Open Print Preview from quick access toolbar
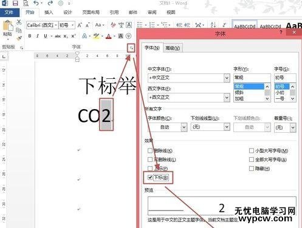302x228 pixels. 26,3
